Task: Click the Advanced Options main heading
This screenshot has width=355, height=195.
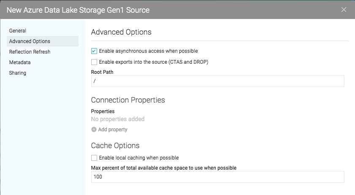Action: (x=121, y=32)
